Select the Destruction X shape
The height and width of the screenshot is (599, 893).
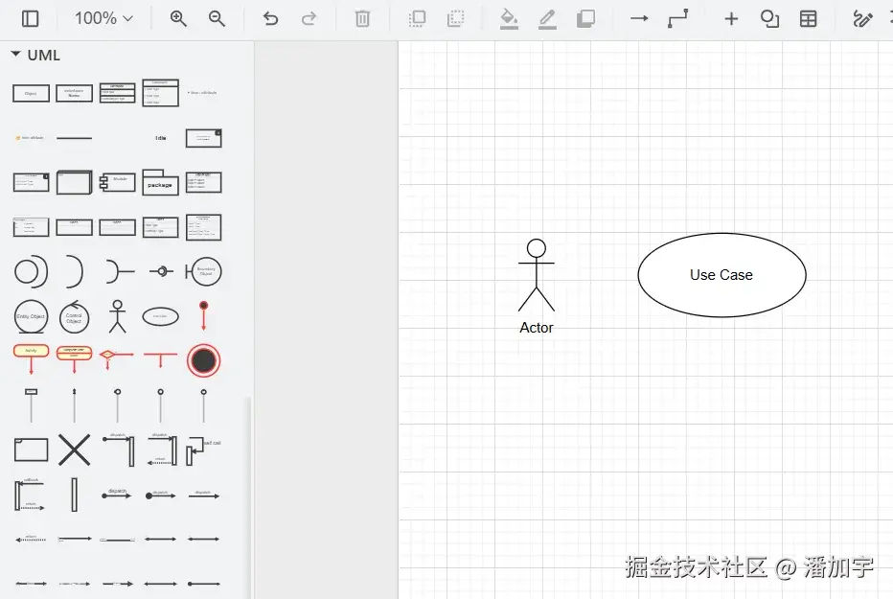[74, 449]
